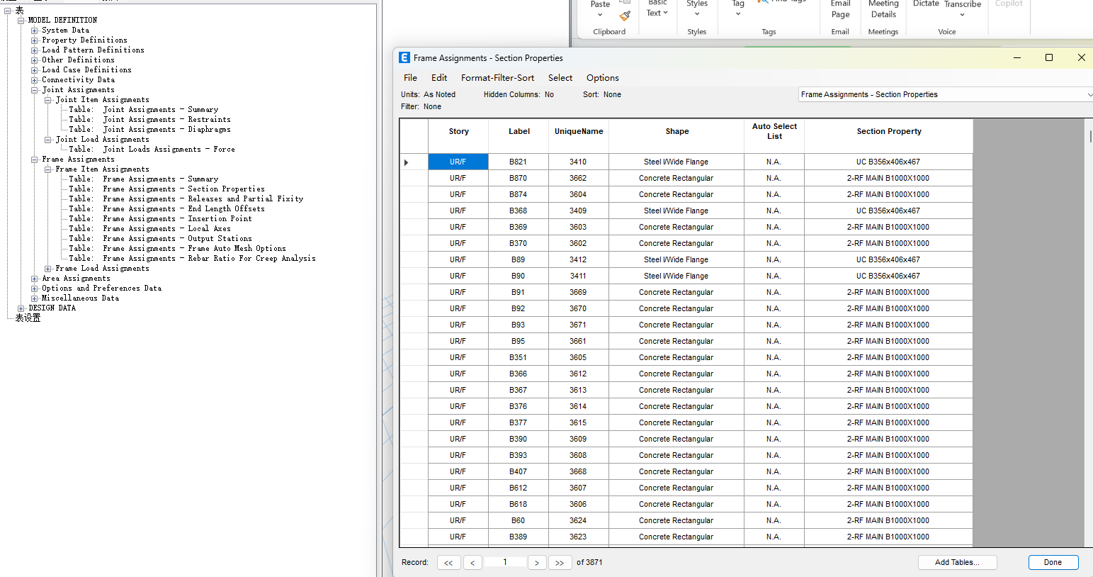Expand the Area Assignments node
The height and width of the screenshot is (577, 1093).
click(35, 279)
